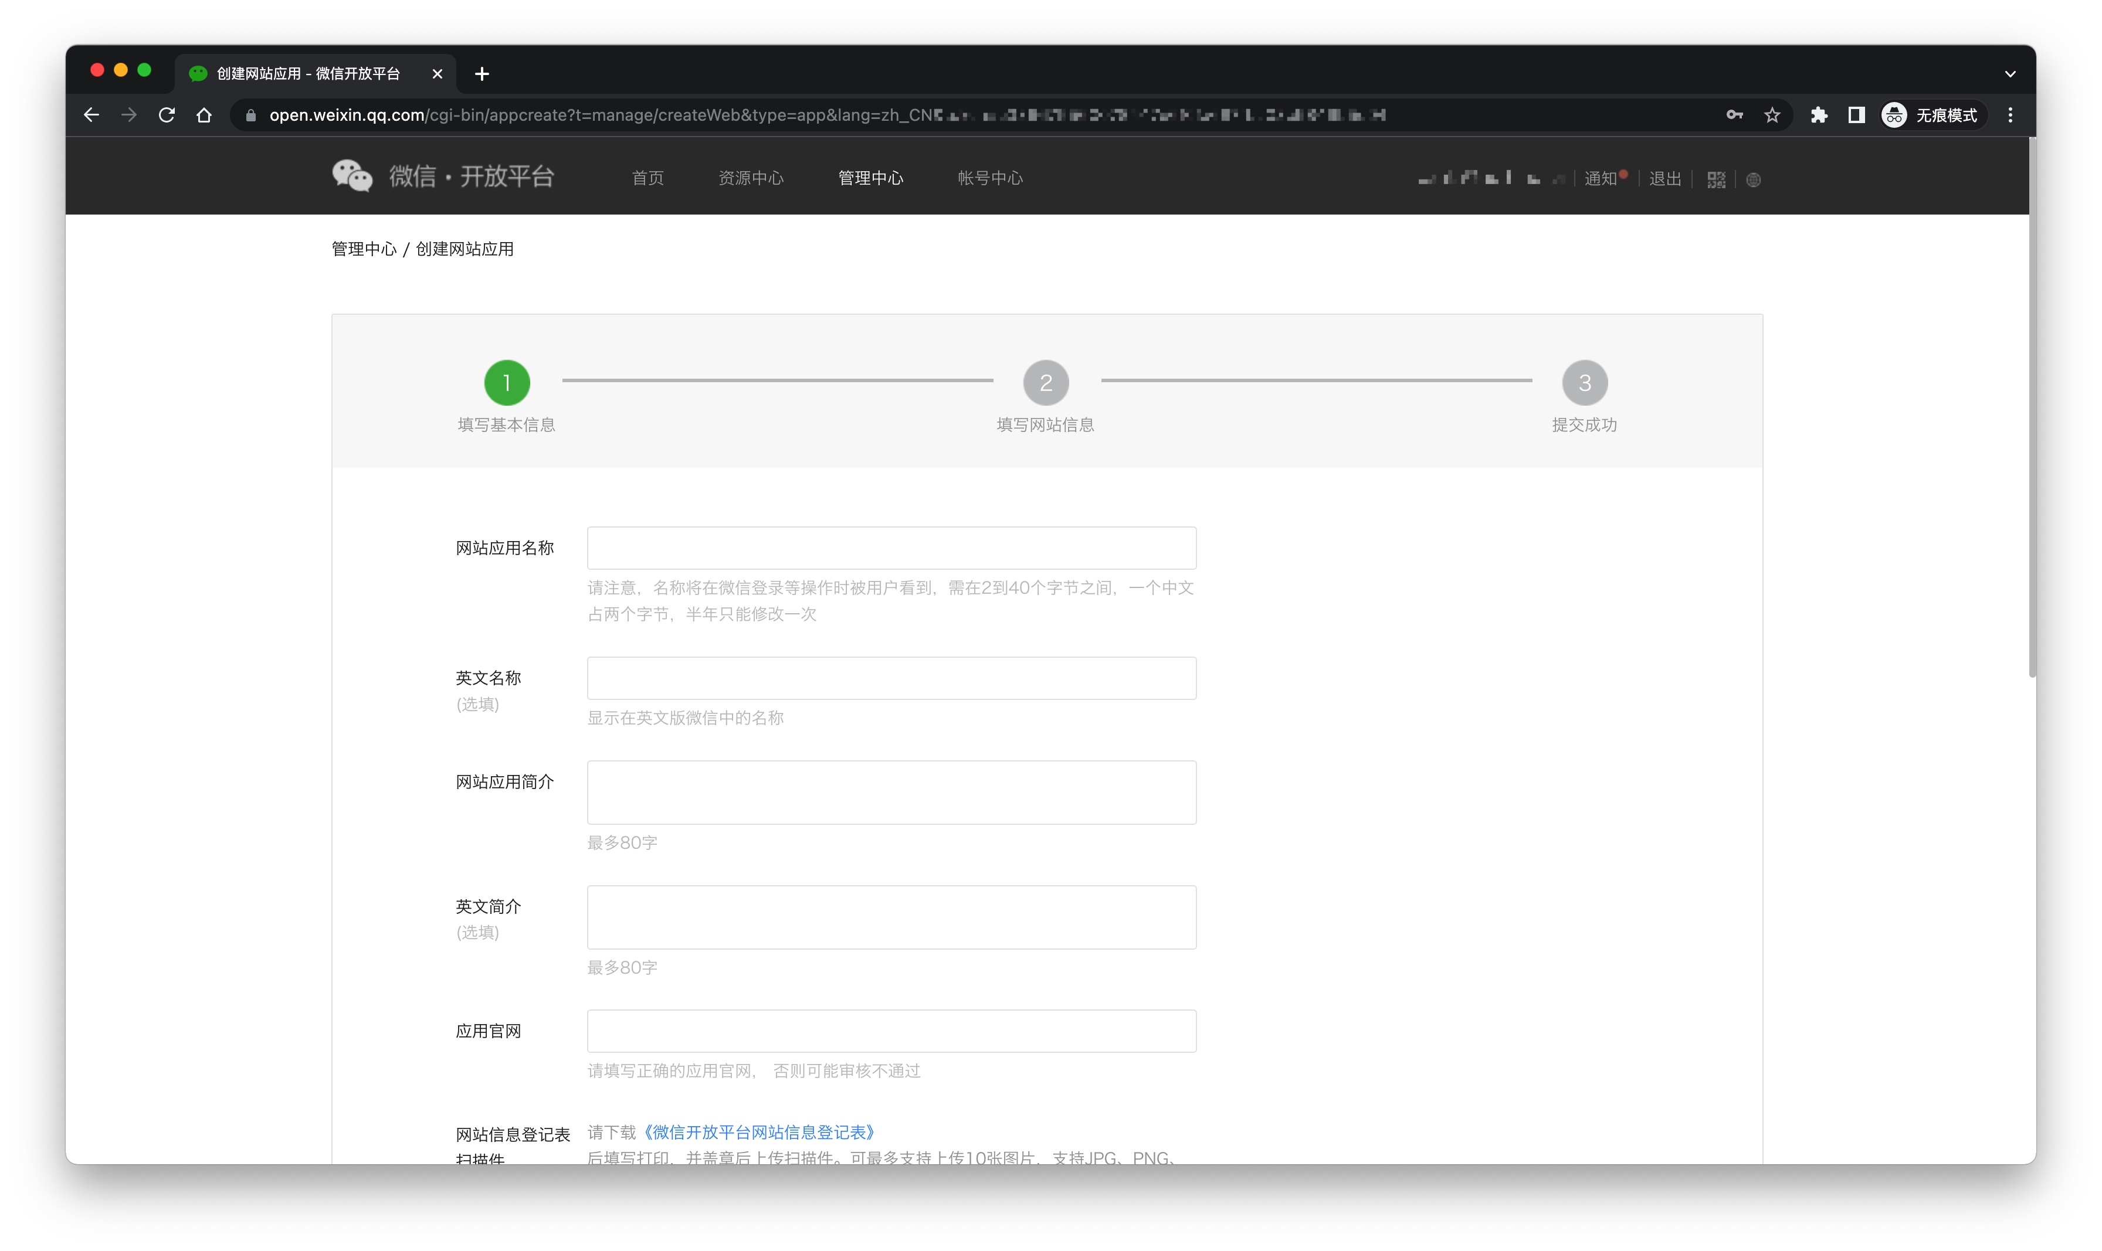Expand the tab search chevron
Viewport: 2102px width, 1251px height.
[x=2010, y=74]
